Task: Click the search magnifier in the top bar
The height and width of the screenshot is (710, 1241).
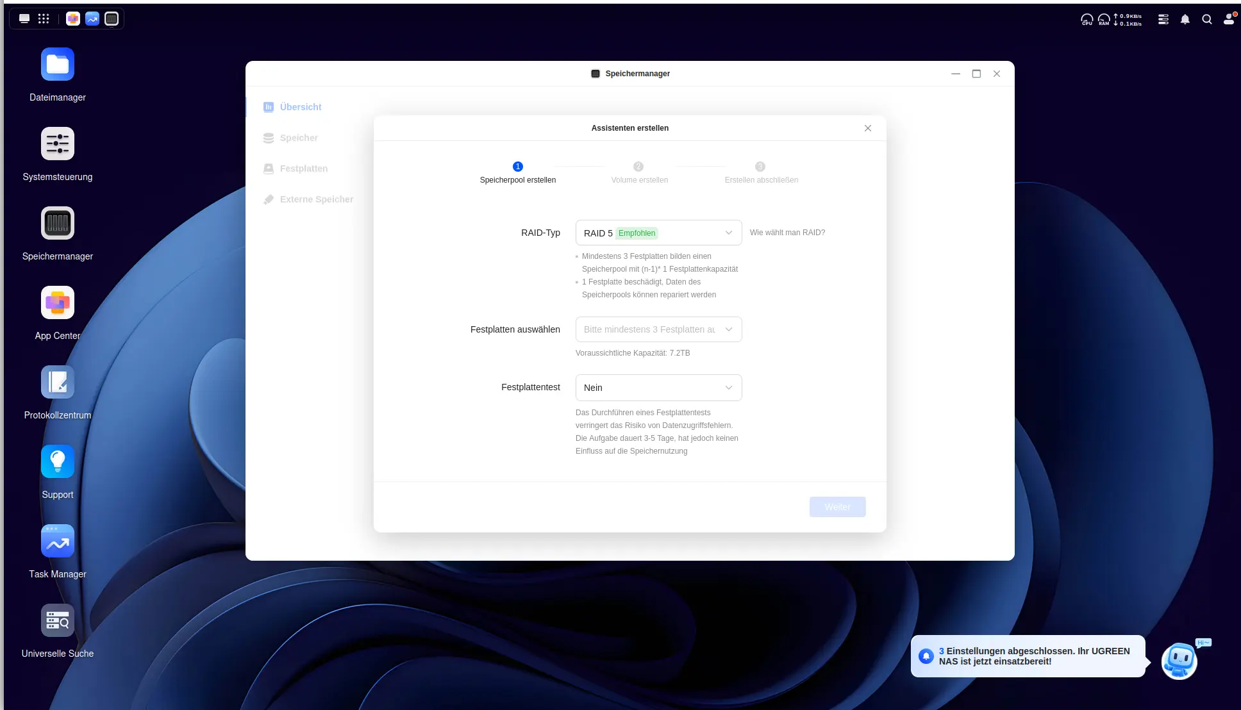Action: click(x=1207, y=19)
